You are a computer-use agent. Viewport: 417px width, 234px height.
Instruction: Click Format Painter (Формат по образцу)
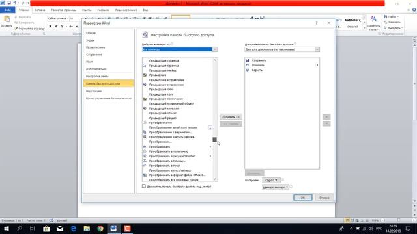pyautogui.click(x=29, y=29)
